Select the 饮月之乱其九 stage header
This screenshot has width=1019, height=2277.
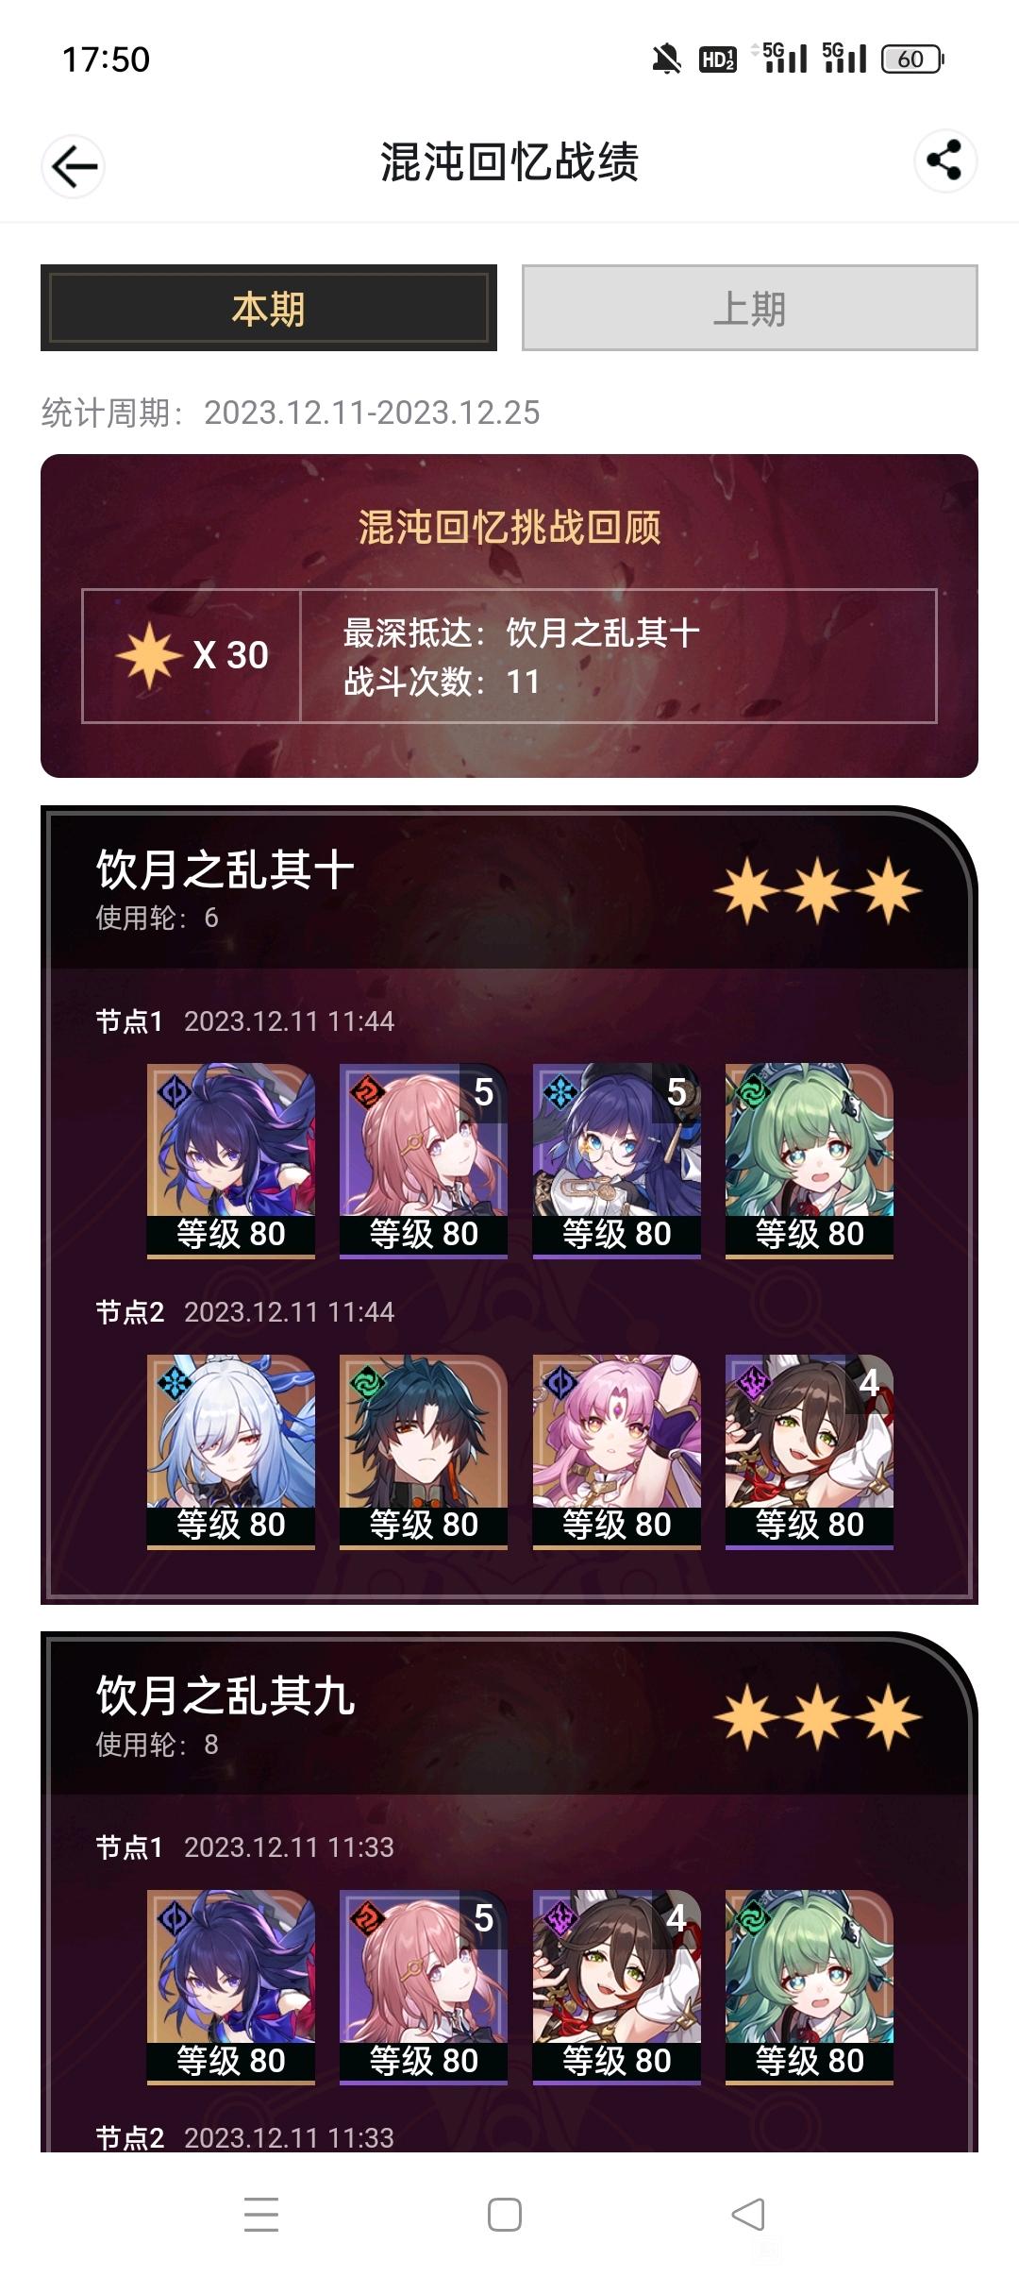coord(225,1695)
